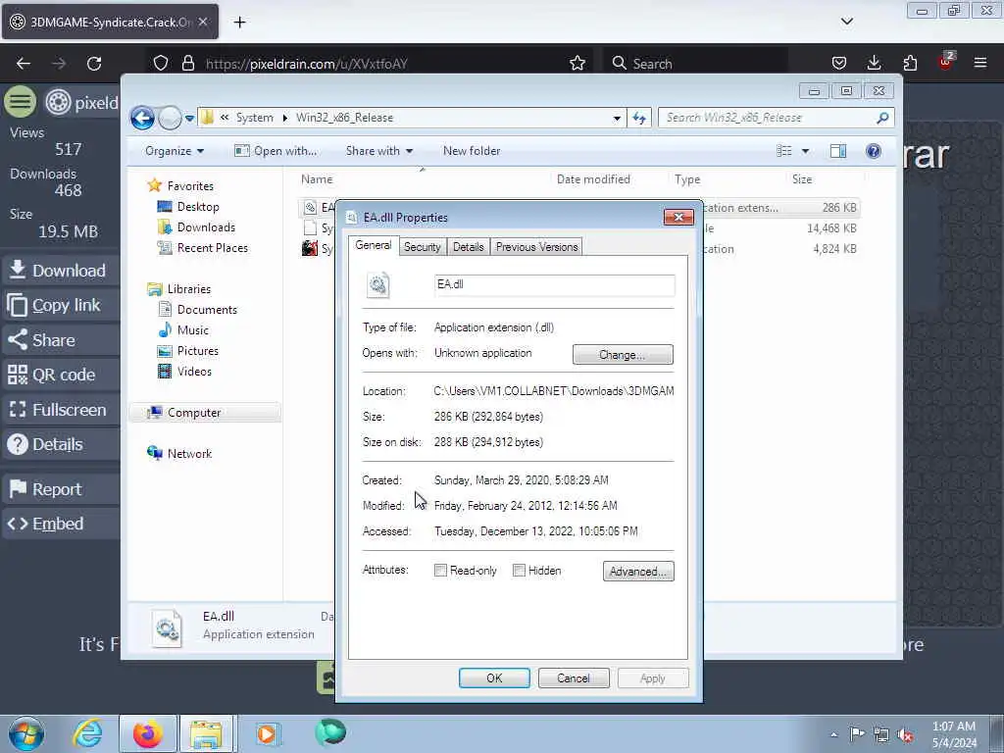Go back with Explorer back arrow
This screenshot has height=753, width=1004.
coord(142,118)
